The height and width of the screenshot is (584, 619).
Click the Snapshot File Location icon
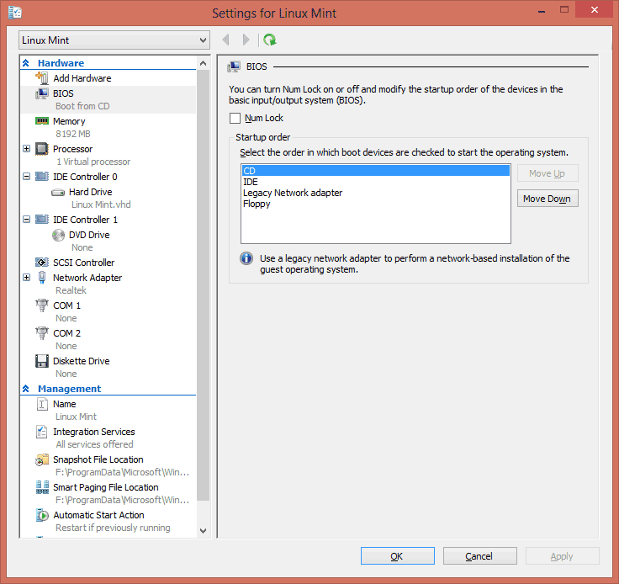click(42, 459)
